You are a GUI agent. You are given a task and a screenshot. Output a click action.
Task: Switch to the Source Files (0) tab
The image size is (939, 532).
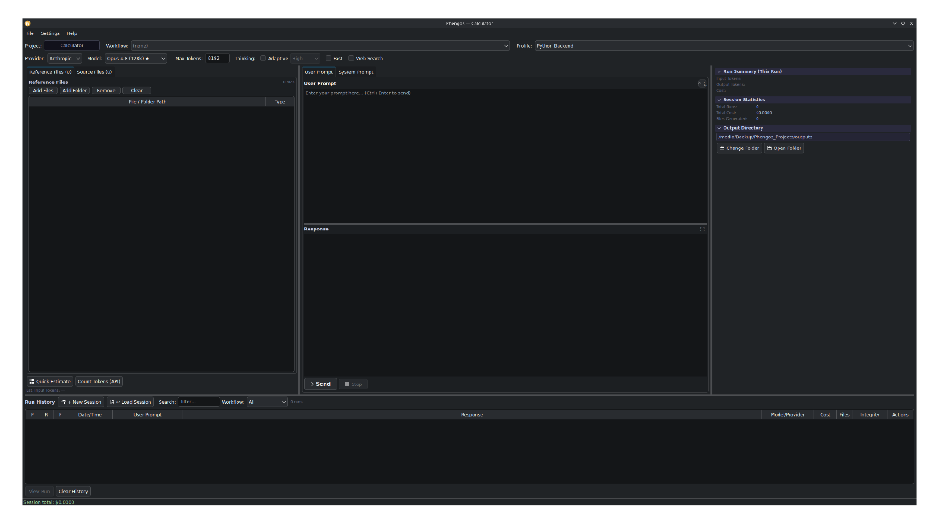point(94,72)
